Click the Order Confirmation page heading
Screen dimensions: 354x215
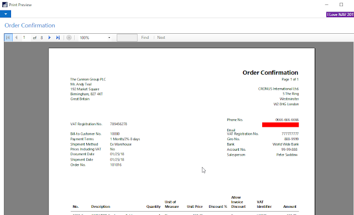30,25
